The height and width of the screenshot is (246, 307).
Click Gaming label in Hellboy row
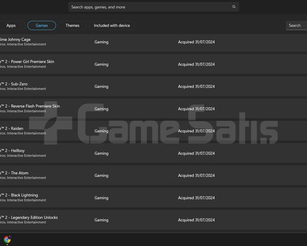coord(101,153)
